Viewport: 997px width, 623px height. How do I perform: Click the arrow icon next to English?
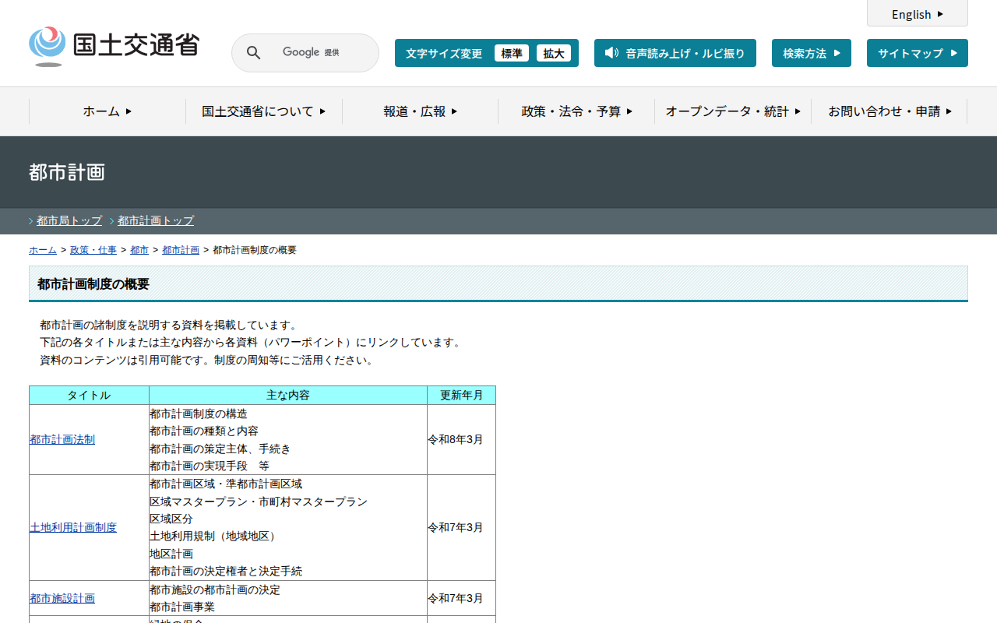click(x=940, y=14)
